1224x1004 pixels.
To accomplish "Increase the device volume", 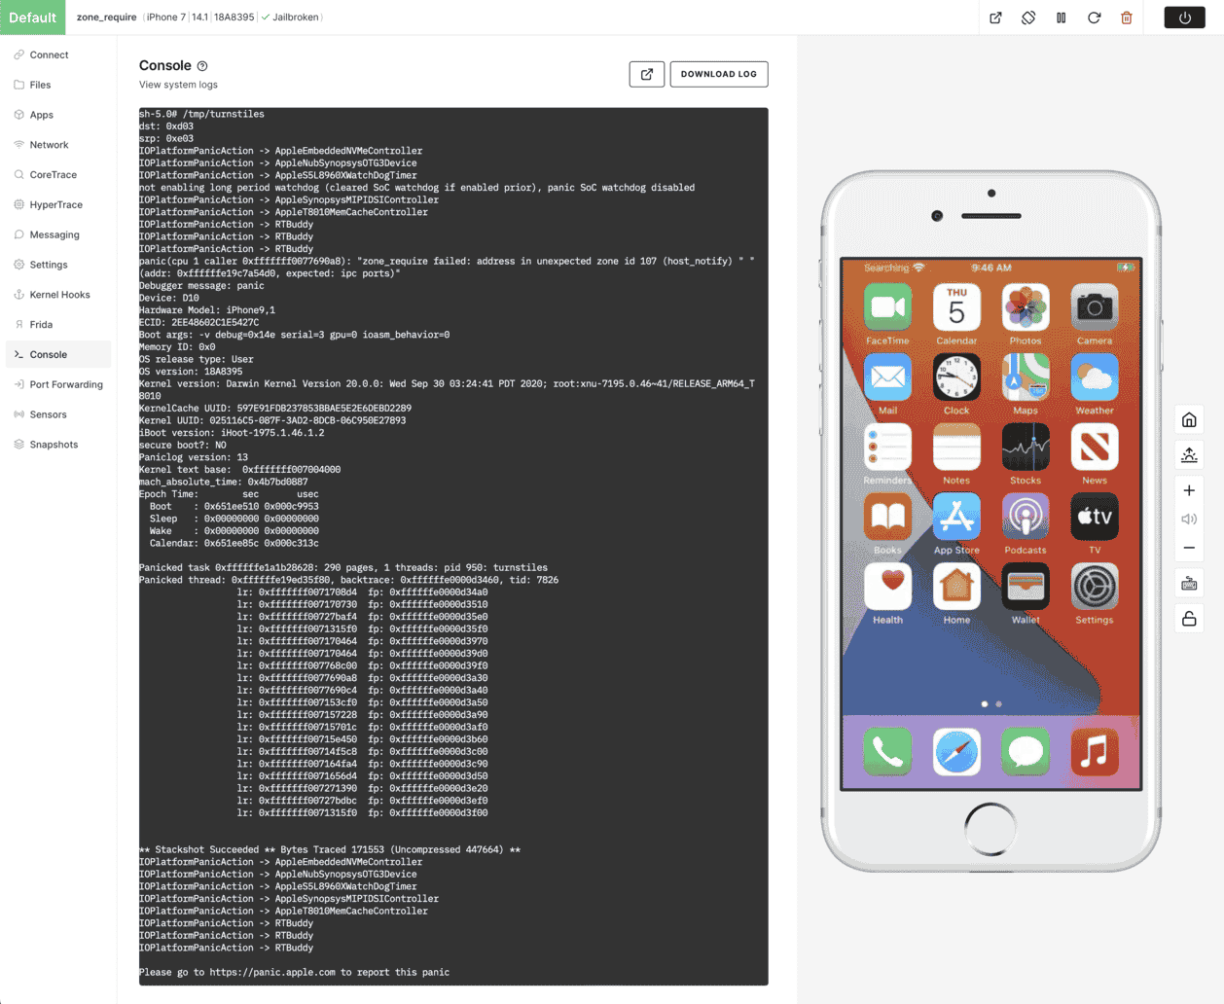I will (x=1188, y=490).
